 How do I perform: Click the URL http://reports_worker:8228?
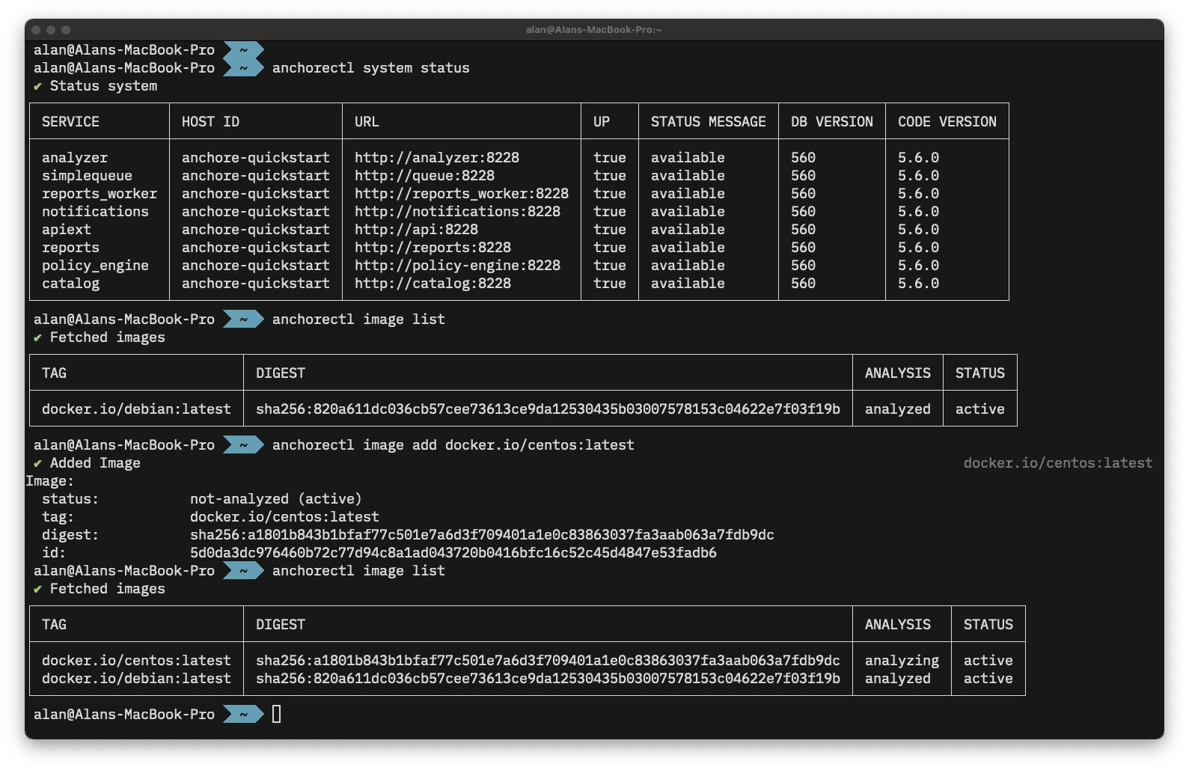pyautogui.click(x=462, y=194)
